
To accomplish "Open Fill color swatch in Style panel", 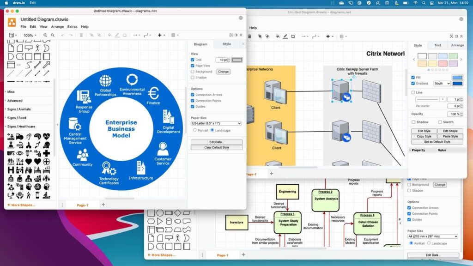I will pos(457,78).
